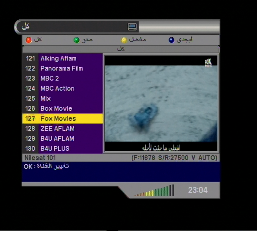257x231 pixels.
Task: Select channel 125 Mix
Action: [x=63, y=98]
